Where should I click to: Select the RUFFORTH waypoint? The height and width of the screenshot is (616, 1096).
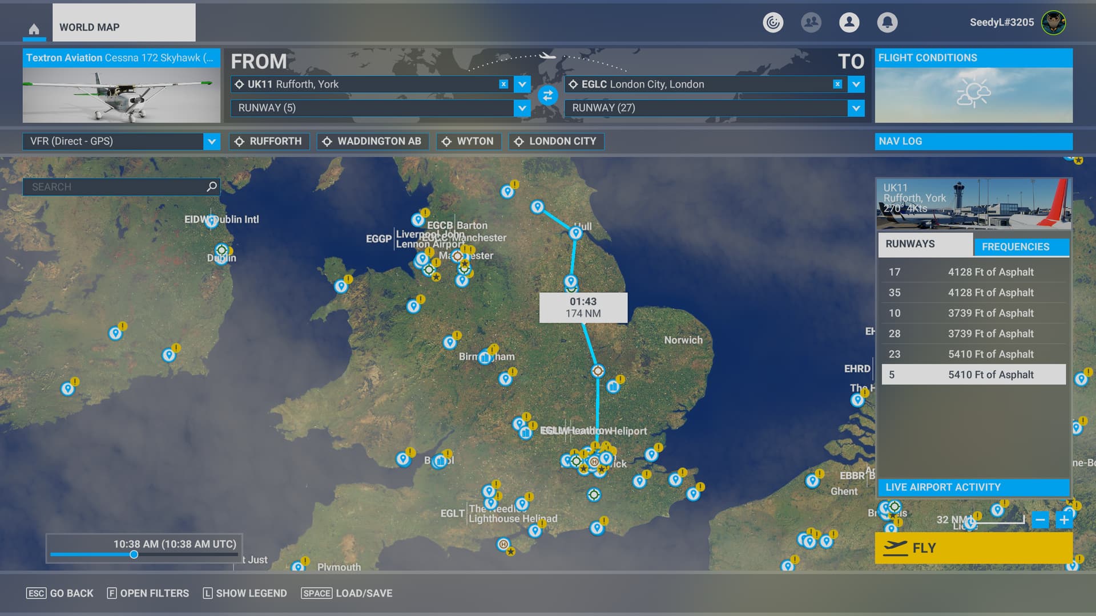point(269,141)
